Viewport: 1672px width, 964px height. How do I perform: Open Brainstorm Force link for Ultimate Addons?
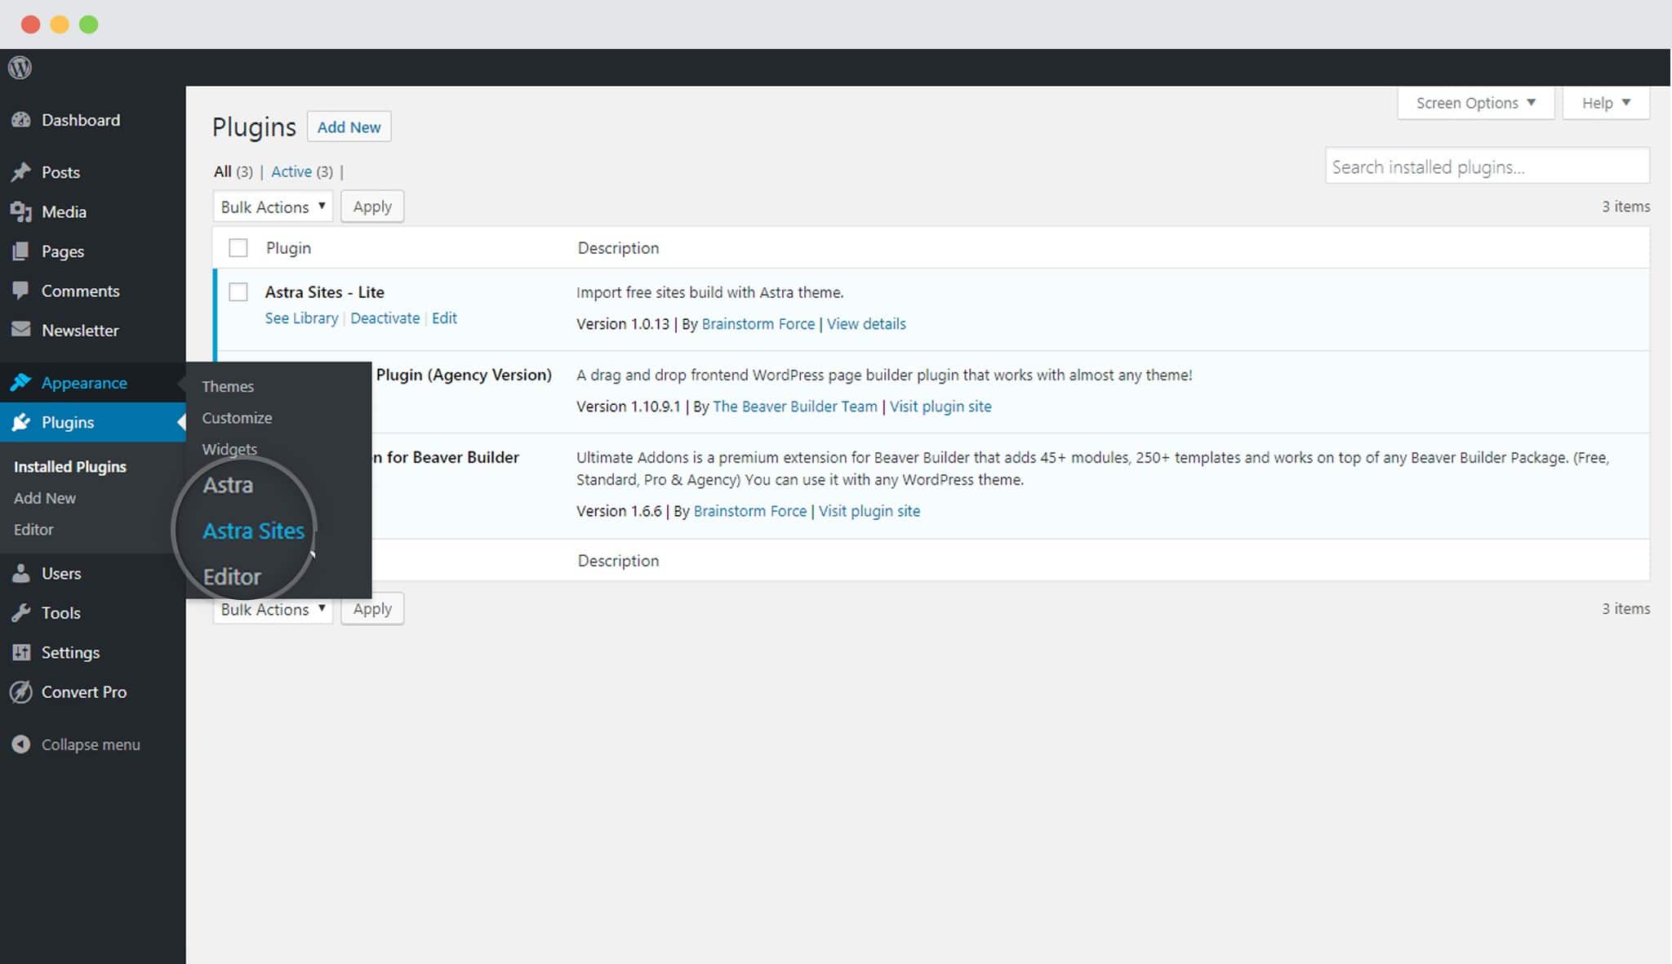tap(750, 511)
